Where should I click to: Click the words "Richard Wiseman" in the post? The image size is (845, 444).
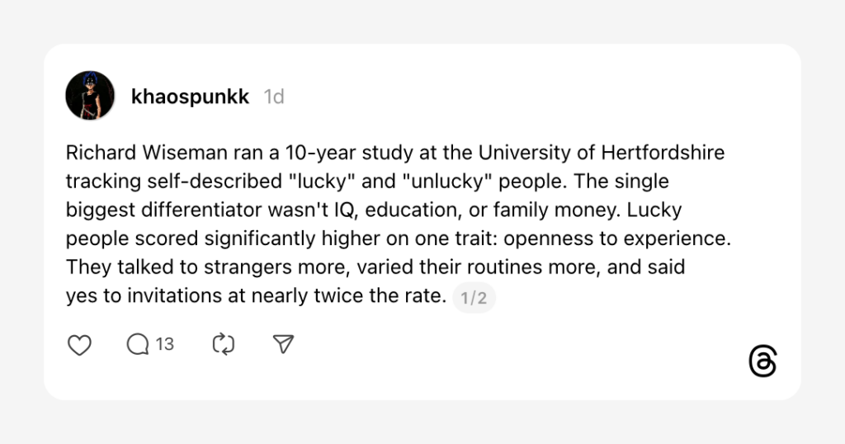click(127, 154)
